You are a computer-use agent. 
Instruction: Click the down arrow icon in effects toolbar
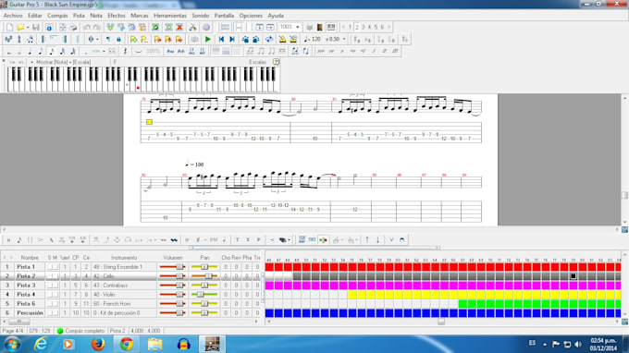click(x=377, y=239)
